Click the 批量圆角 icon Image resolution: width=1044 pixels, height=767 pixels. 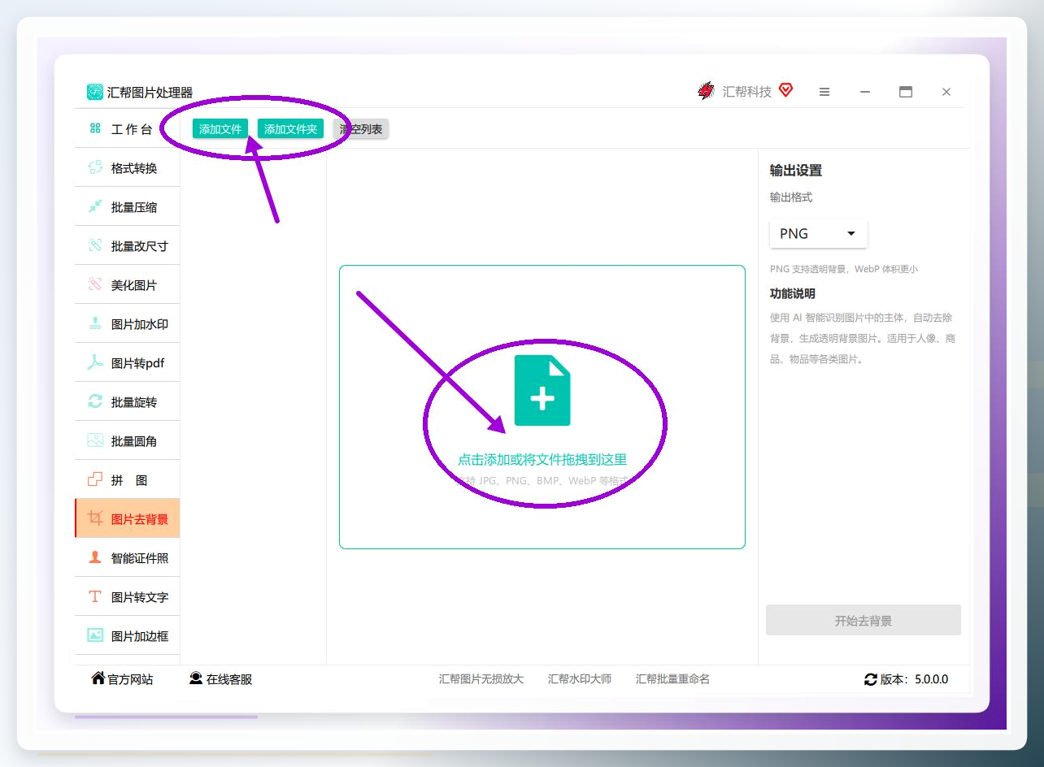[x=95, y=440]
